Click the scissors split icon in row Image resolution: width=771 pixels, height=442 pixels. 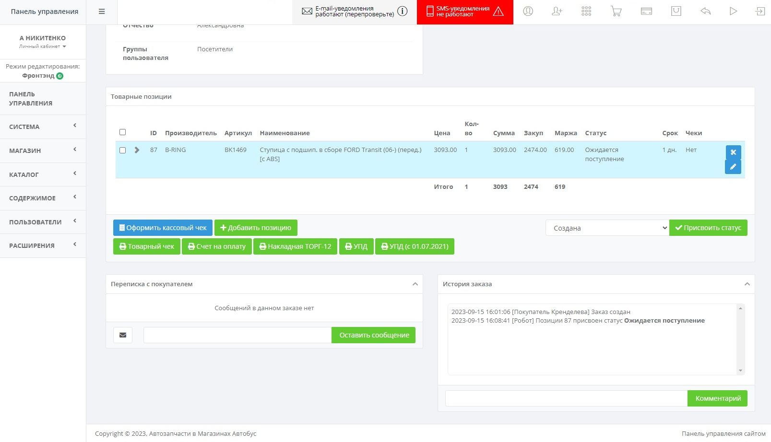[x=733, y=152]
